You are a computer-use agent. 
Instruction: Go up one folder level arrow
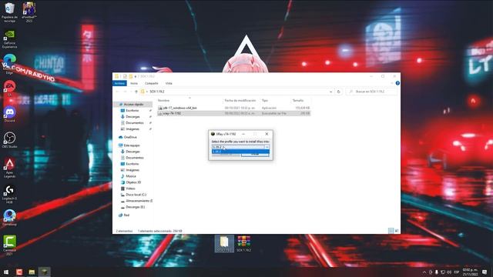tap(136, 92)
